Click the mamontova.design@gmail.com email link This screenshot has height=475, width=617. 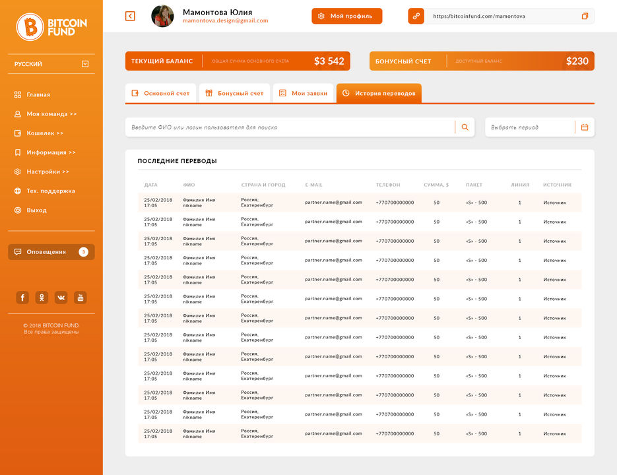pyautogui.click(x=225, y=20)
